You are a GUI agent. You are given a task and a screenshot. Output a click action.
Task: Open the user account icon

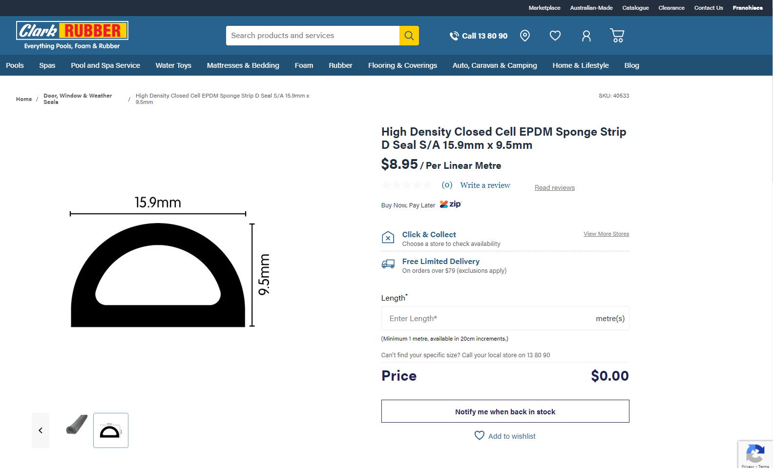tap(586, 36)
